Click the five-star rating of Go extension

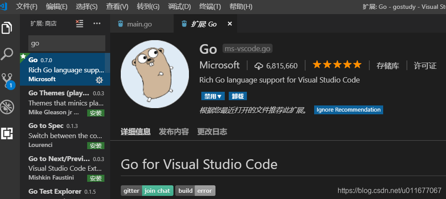[x=337, y=65]
